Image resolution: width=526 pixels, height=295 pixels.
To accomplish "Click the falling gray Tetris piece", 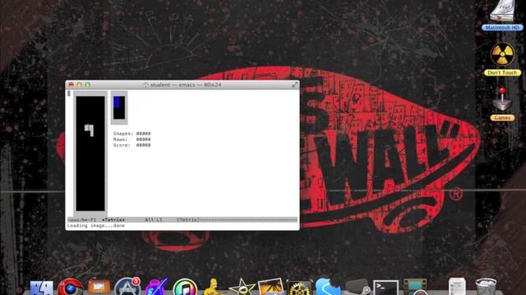I will click(90, 130).
